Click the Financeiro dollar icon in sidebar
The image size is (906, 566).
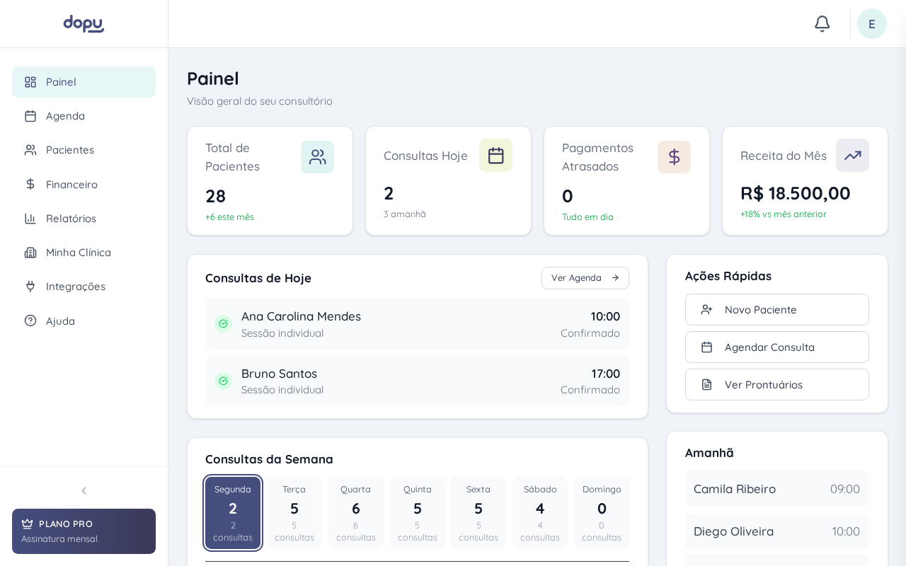point(30,184)
